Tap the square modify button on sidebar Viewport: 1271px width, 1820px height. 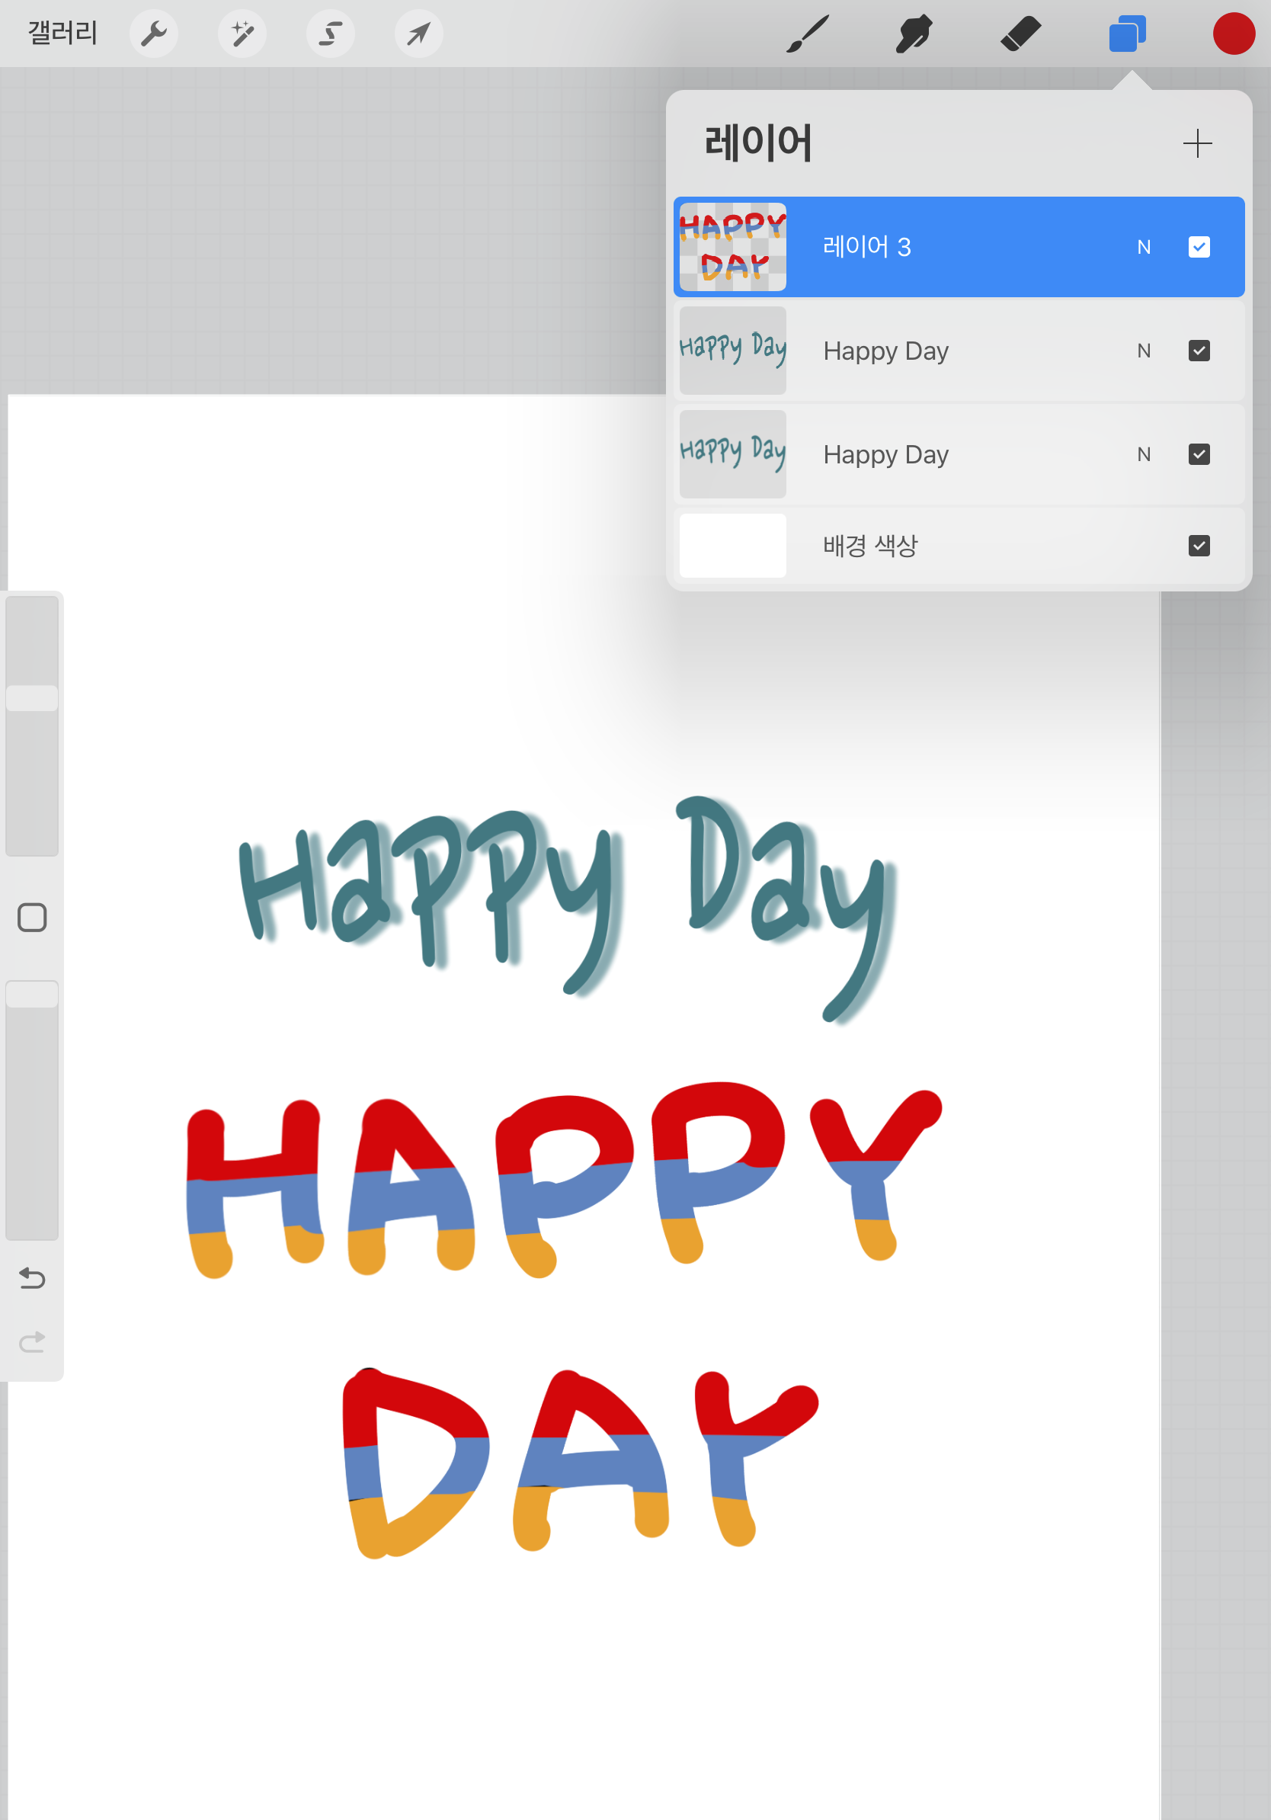32,917
